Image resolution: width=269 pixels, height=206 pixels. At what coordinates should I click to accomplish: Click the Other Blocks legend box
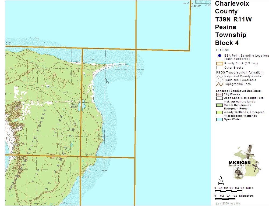[x=220, y=68]
